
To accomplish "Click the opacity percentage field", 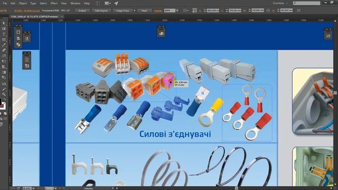I will [x=170, y=11].
